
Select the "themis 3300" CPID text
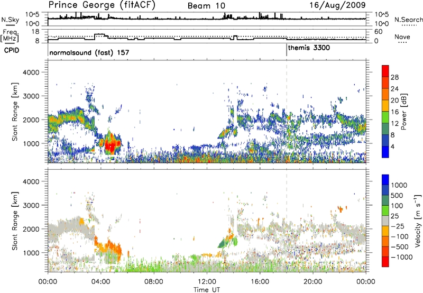309,48
